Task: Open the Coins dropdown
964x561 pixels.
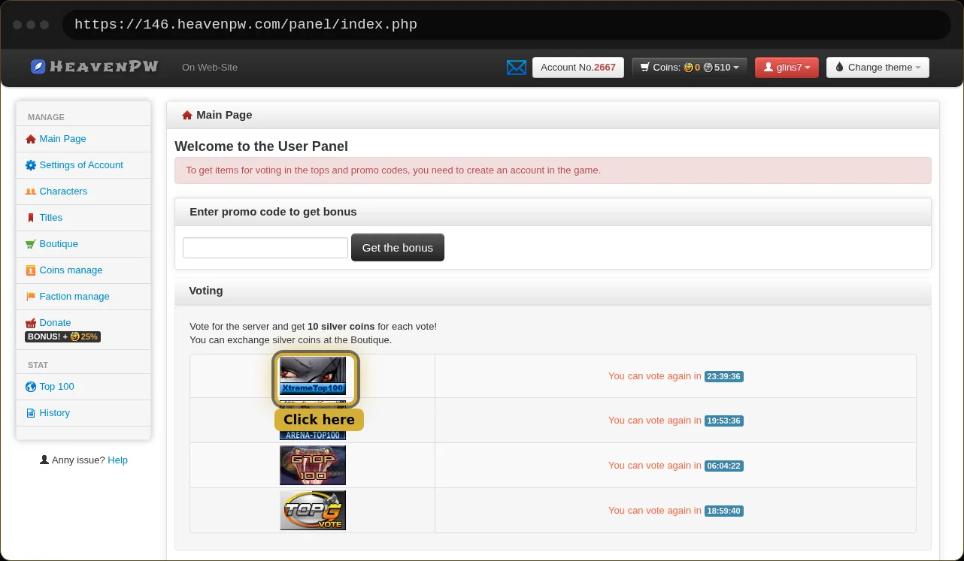Action: coord(690,68)
